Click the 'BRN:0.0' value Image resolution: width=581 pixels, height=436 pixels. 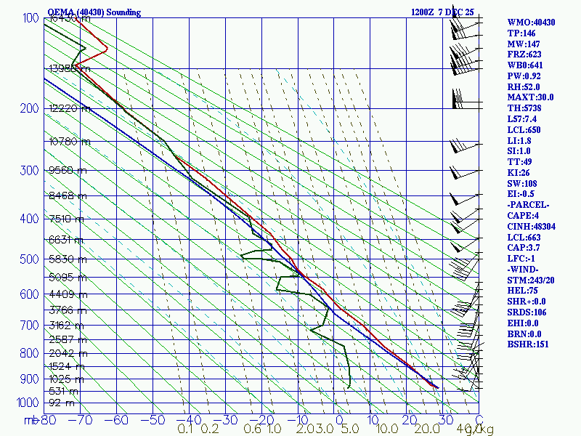tap(524, 334)
